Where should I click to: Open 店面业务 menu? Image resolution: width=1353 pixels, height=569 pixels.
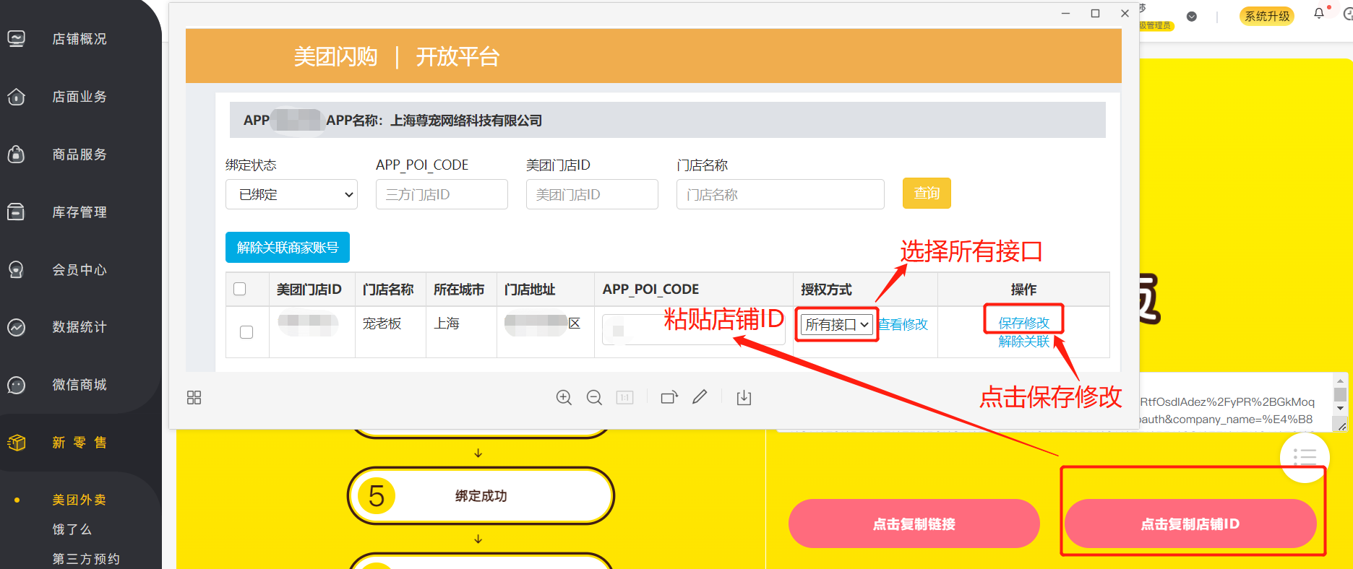(x=80, y=96)
